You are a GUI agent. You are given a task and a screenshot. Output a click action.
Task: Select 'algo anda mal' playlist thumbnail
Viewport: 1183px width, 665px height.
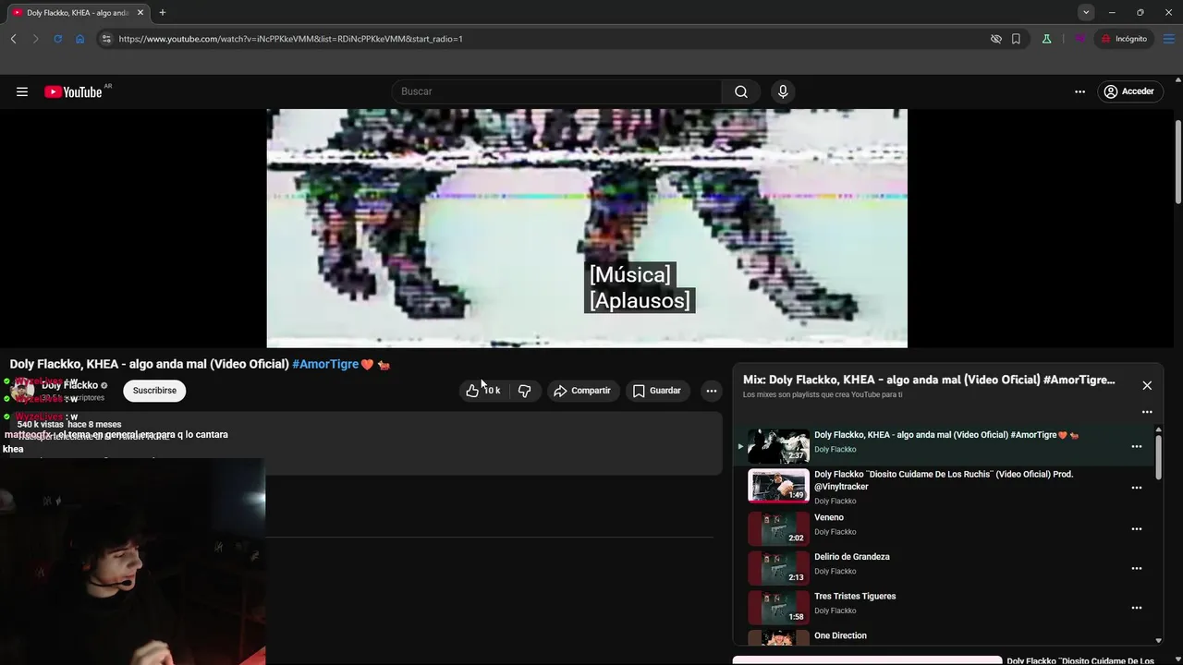(x=778, y=446)
